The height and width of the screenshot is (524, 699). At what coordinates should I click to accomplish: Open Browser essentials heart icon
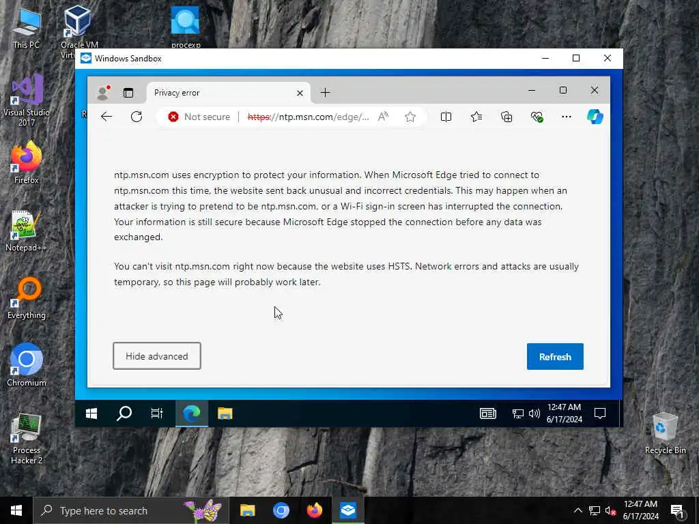tap(537, 117)
